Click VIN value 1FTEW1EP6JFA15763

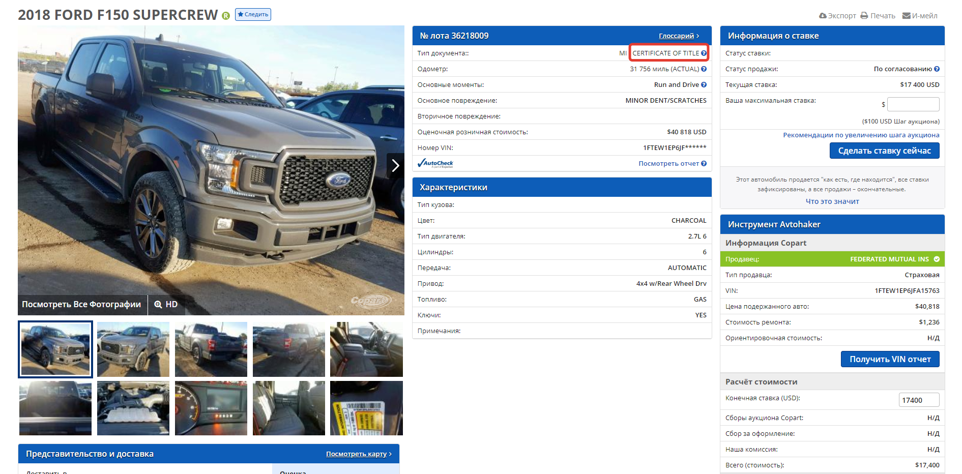(x=907, y=290)
